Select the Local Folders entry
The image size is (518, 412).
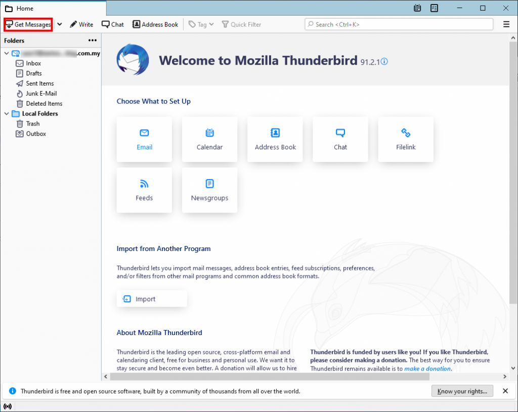pos(39,113)
